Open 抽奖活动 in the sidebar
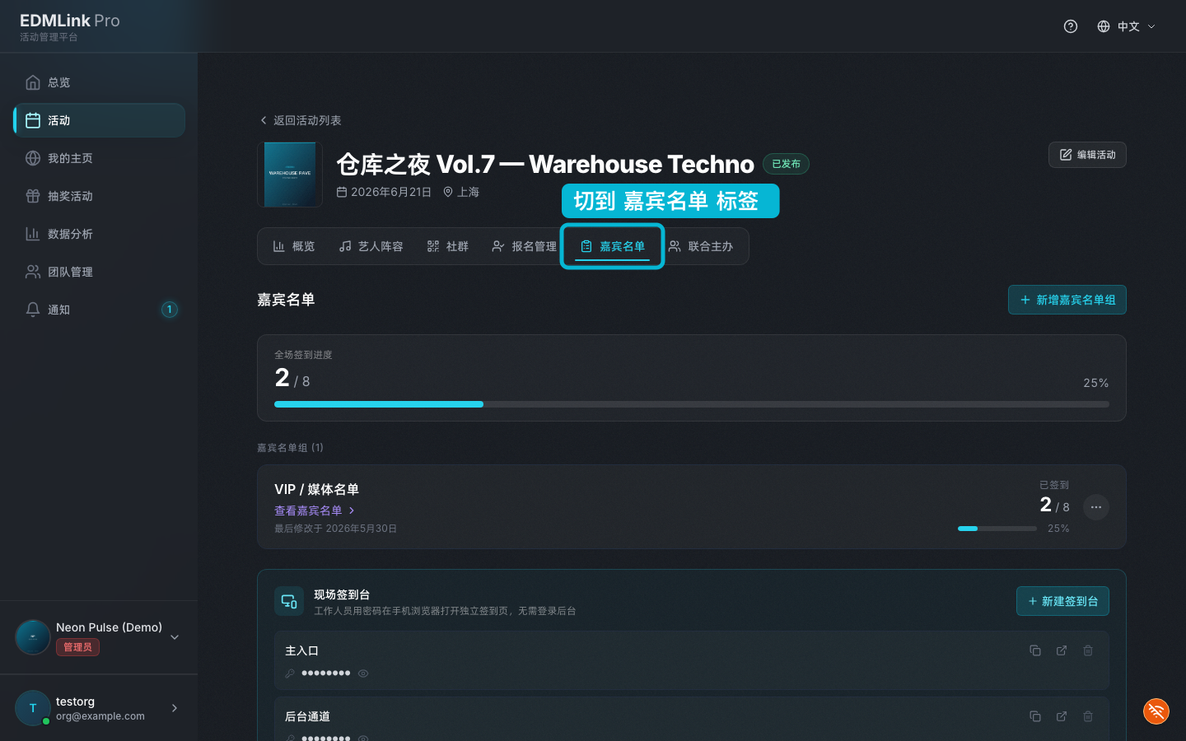 (99, 196)
